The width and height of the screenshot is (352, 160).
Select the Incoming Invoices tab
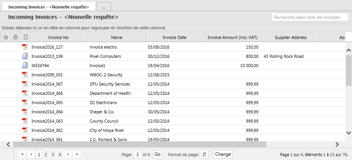pyautogui.click(x=48, y=7)
